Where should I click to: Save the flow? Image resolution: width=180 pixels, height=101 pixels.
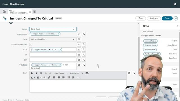tap(167, 18)
